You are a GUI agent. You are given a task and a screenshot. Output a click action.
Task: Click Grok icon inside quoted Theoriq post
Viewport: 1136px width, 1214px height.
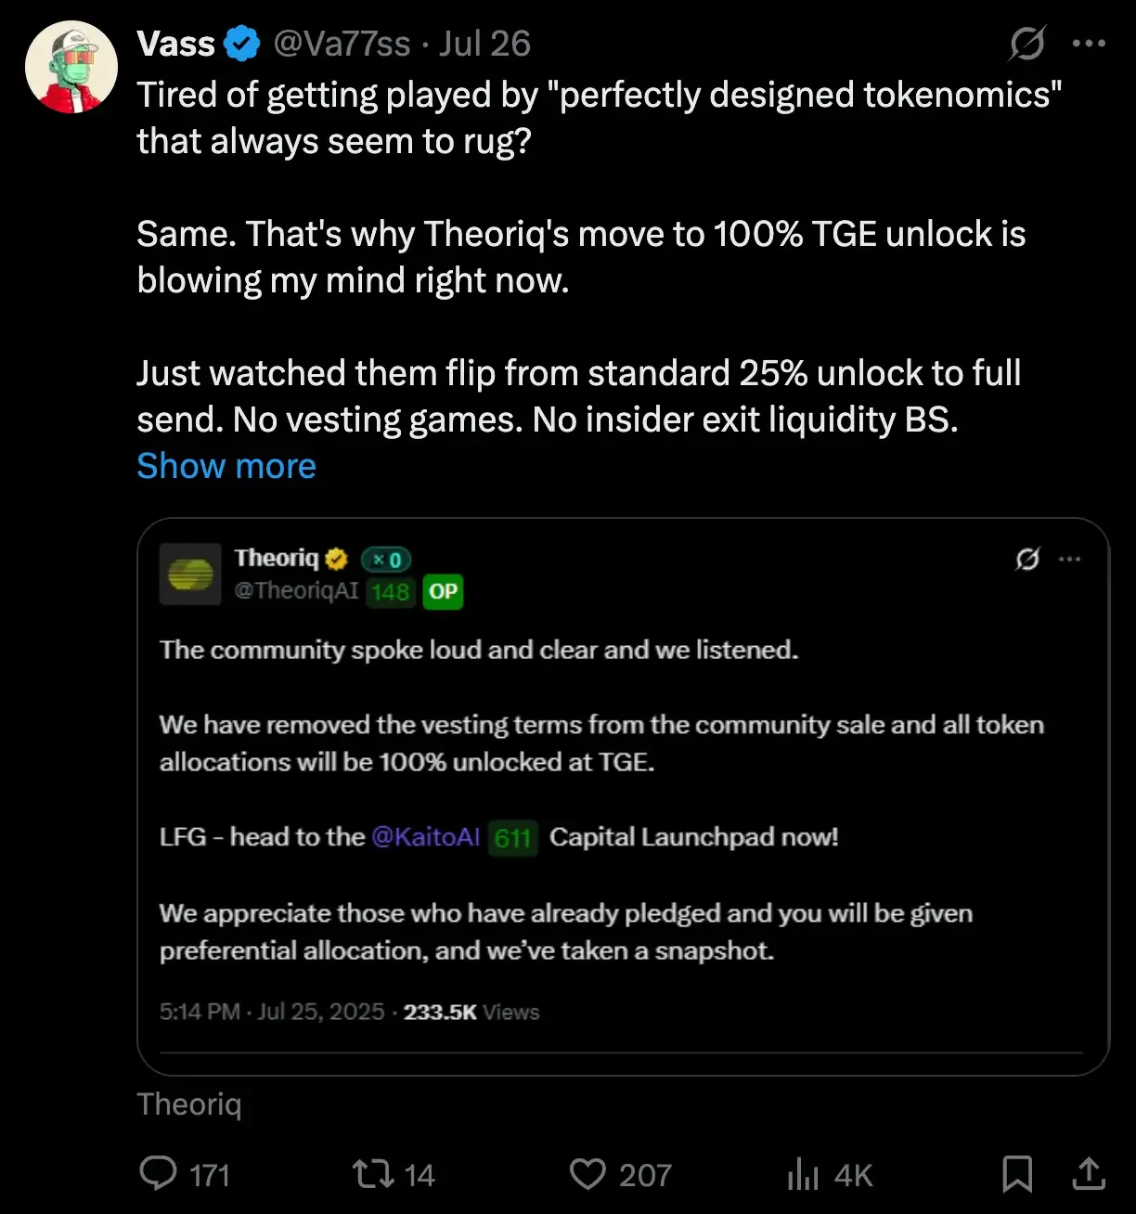click(1027, 559)
